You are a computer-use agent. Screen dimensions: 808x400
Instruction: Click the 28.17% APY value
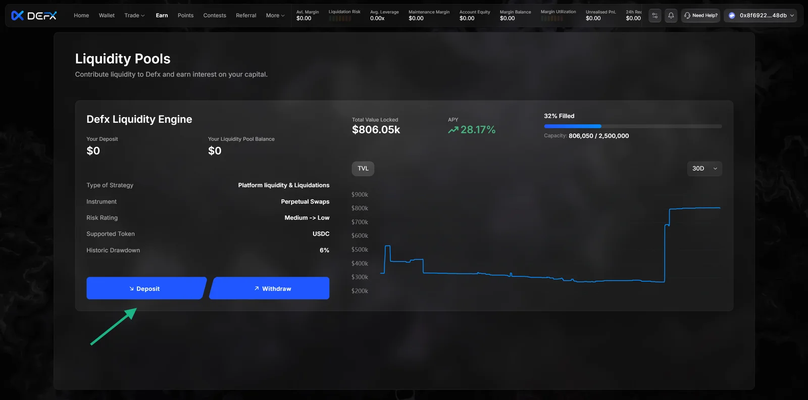tap(478, 130)
